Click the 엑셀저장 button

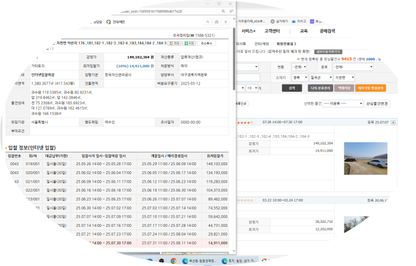pos(344,88)
